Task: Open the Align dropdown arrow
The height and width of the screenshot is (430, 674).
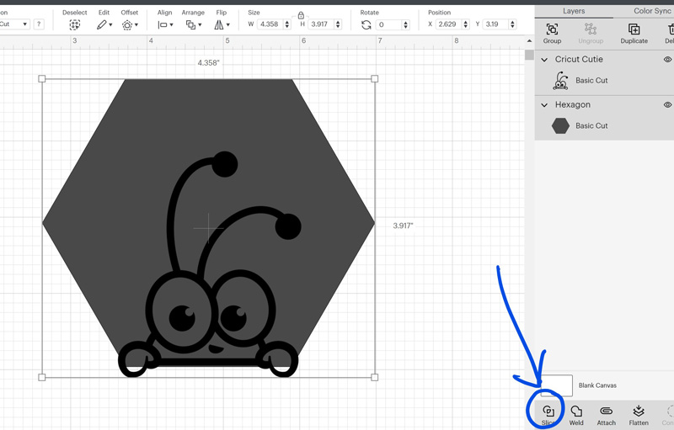Action: 172,25
